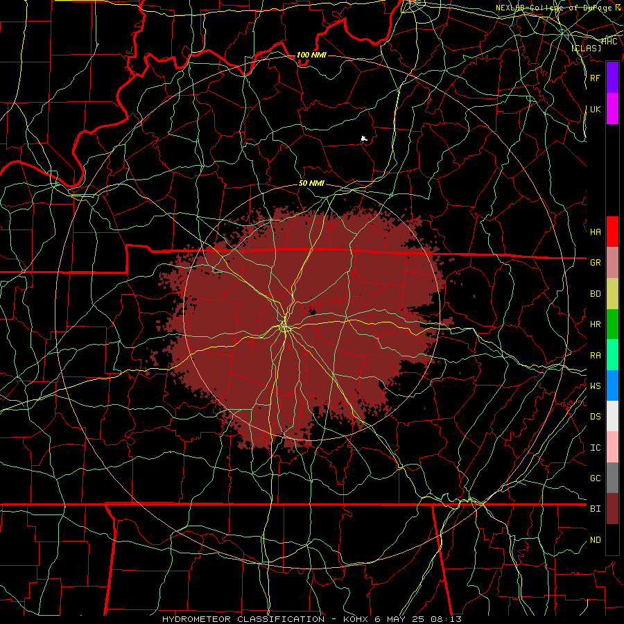
Task: Click the 'HA' legend label text
Action: coord(595,232)
